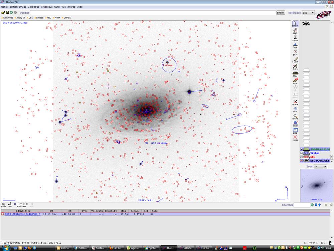This screenshot has width=334, height=251.
Task: Open the cont contour tool
Action: point(295,109)
